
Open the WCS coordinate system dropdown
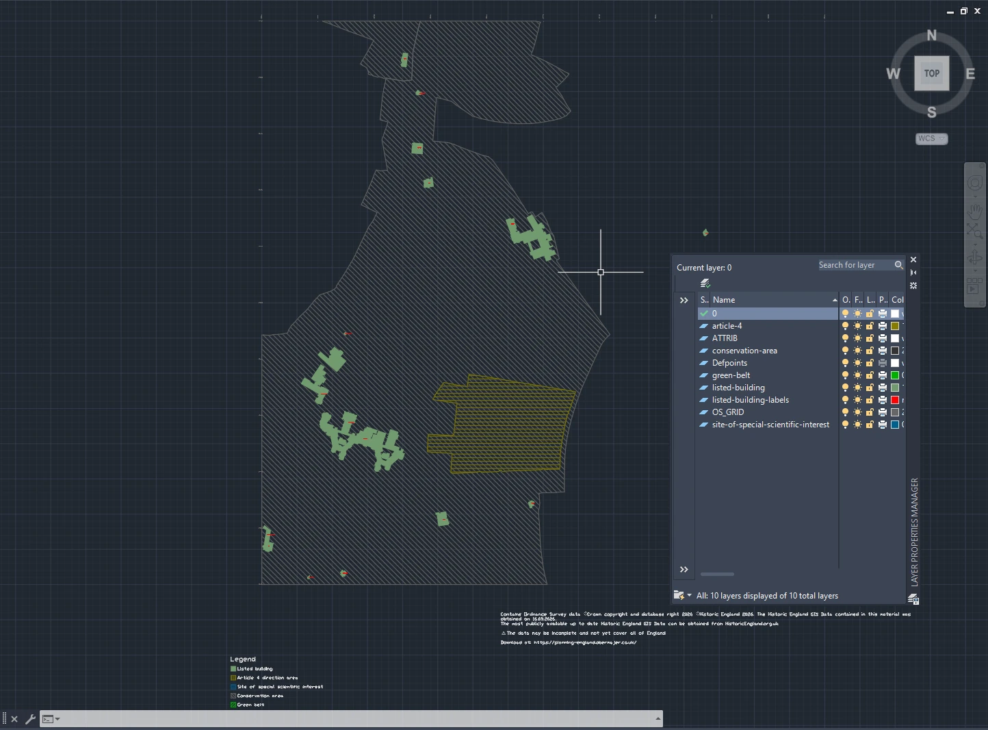click(x=932, y=138)
